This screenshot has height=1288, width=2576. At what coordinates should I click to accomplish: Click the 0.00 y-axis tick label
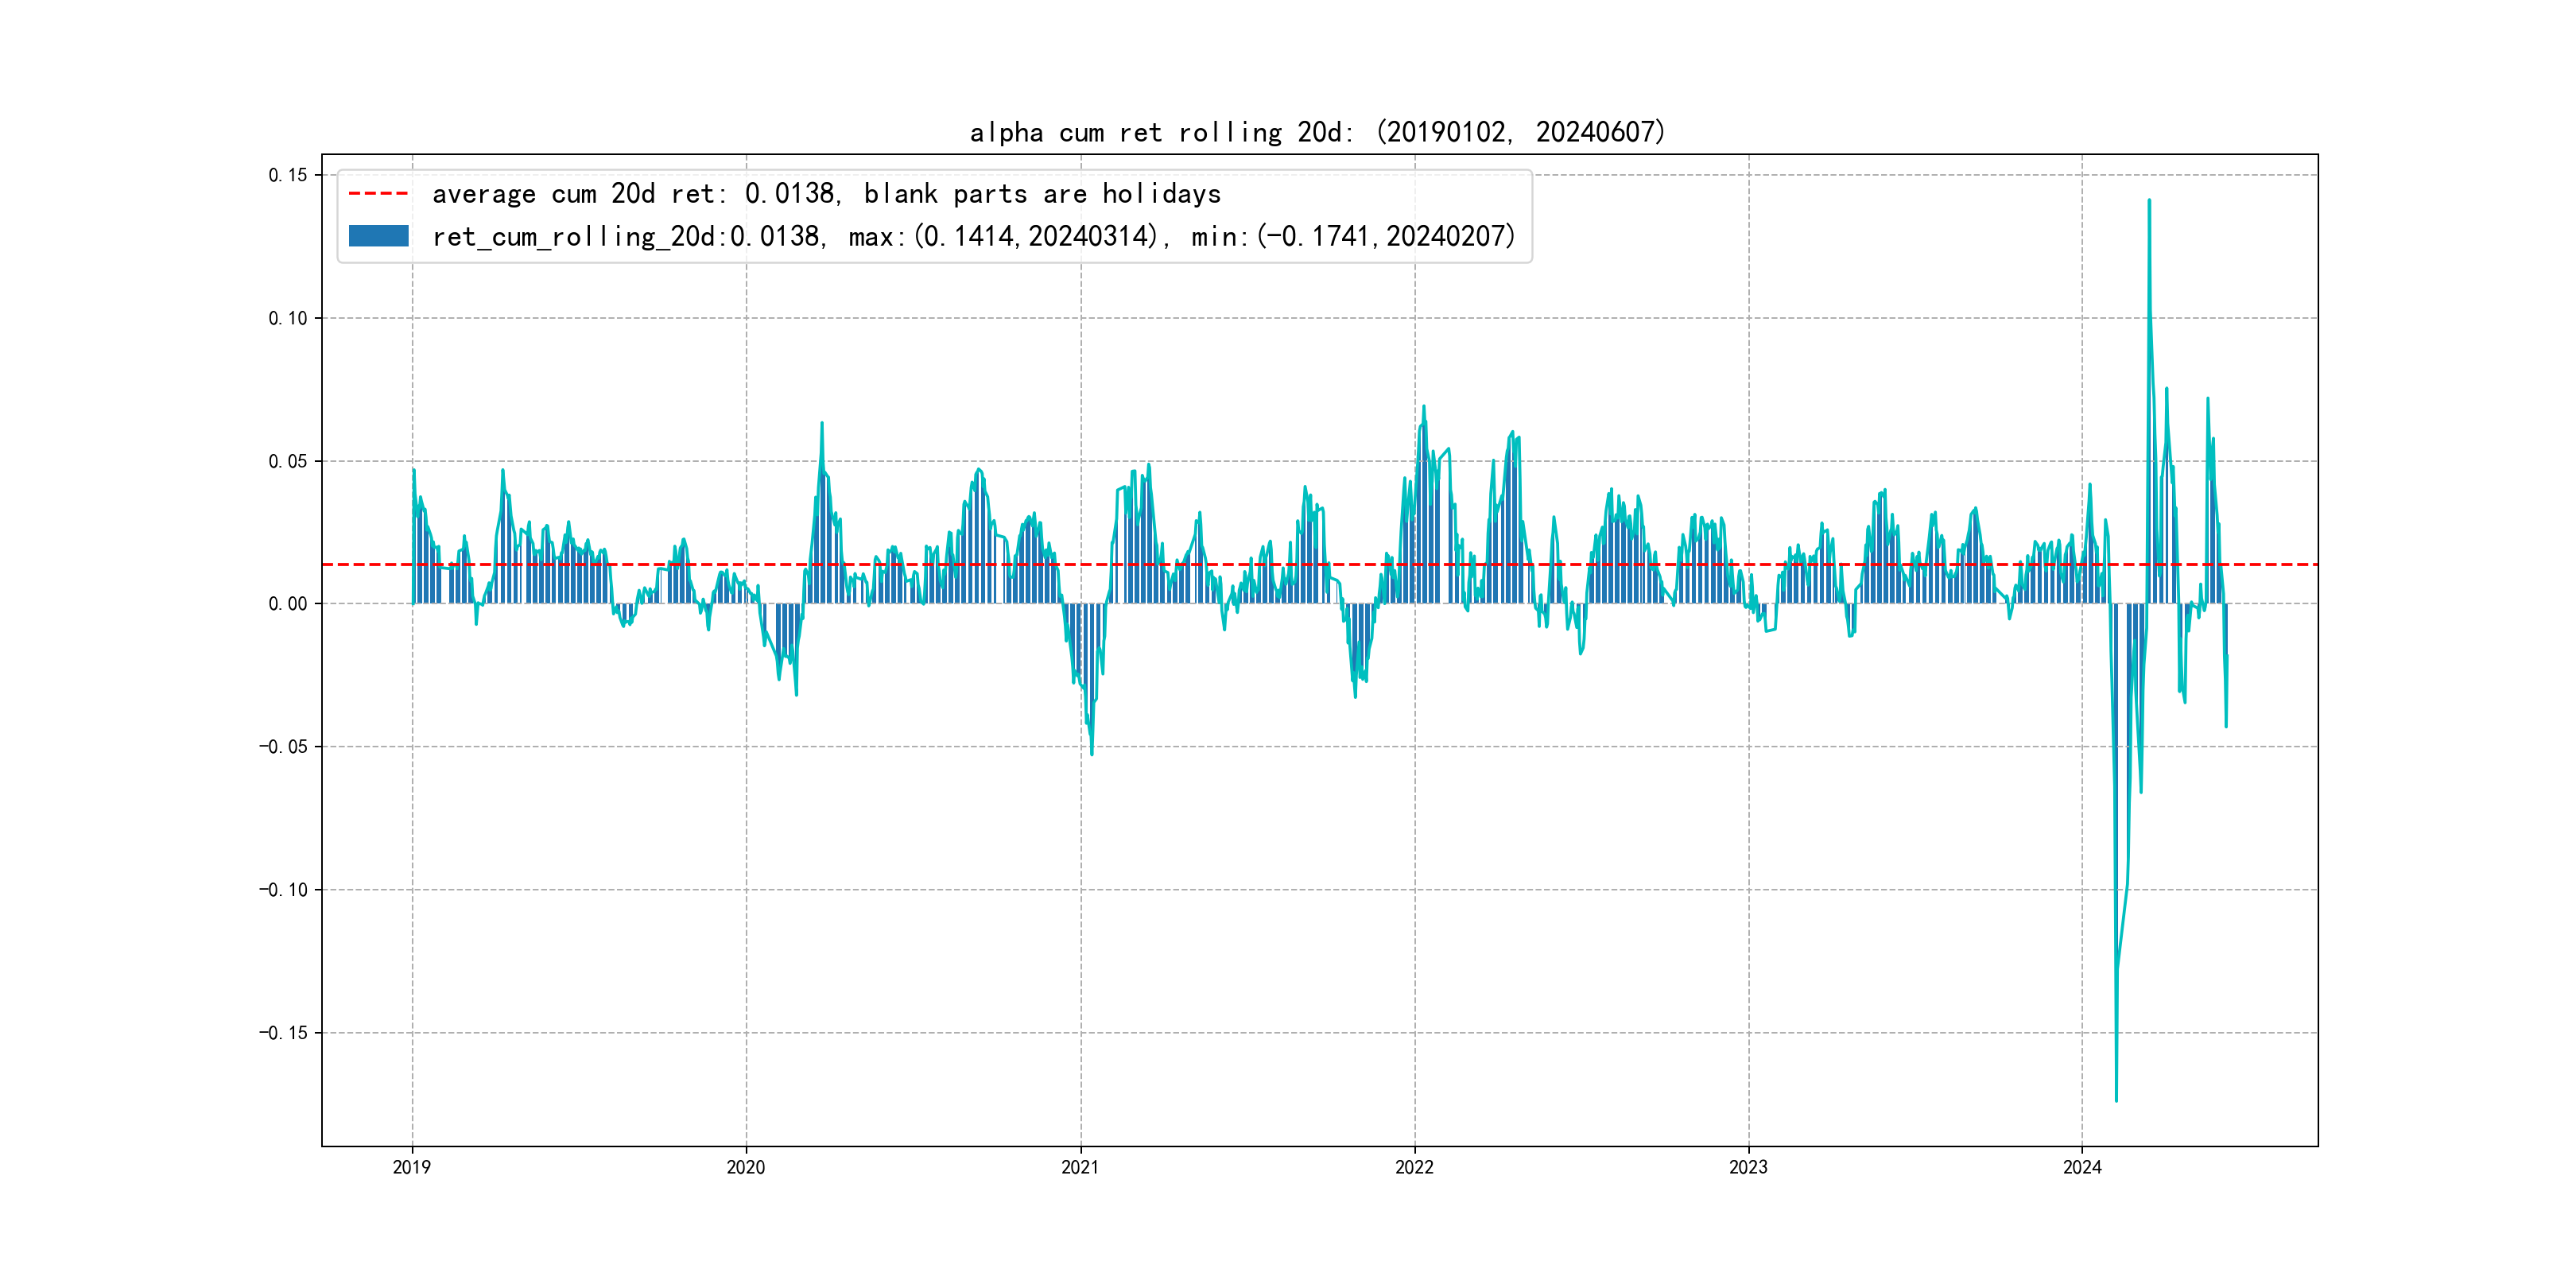[287, 604]
